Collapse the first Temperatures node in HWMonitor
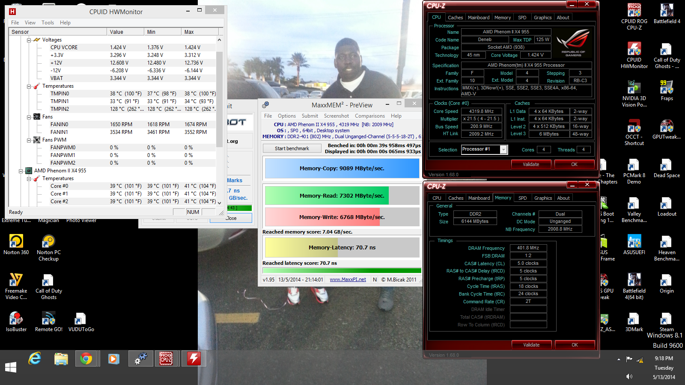The width and height of the screenshot is (685, 385). [x=29, y=86]
